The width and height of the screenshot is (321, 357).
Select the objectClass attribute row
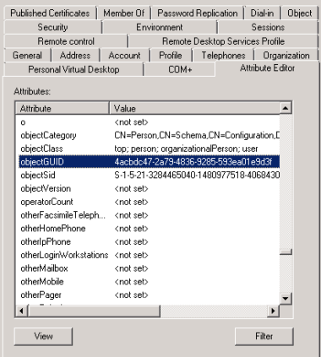coord(150,149)
